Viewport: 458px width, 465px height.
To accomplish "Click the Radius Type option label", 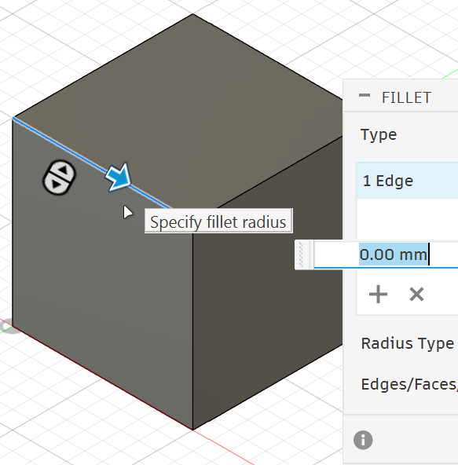I will click(408, 343).
